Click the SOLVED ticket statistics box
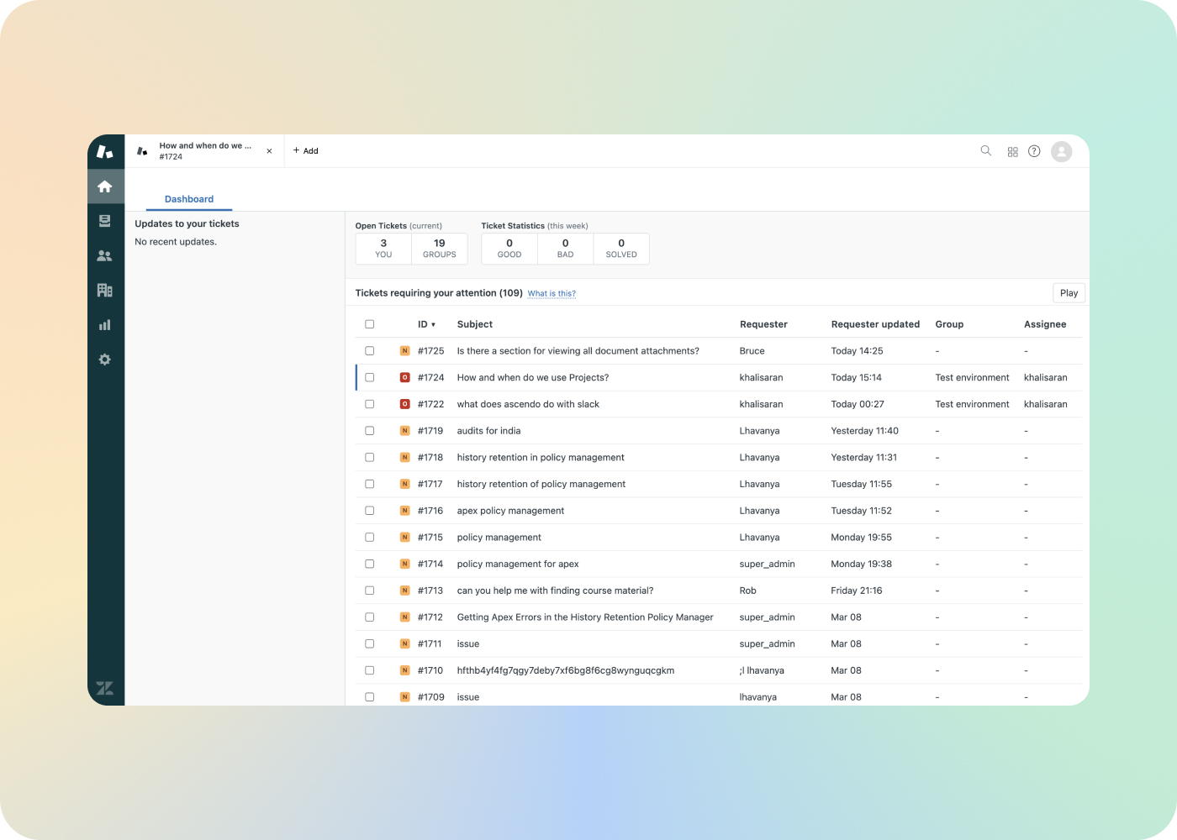This screenshot has height=840, width=1177. tap(621, 249)
